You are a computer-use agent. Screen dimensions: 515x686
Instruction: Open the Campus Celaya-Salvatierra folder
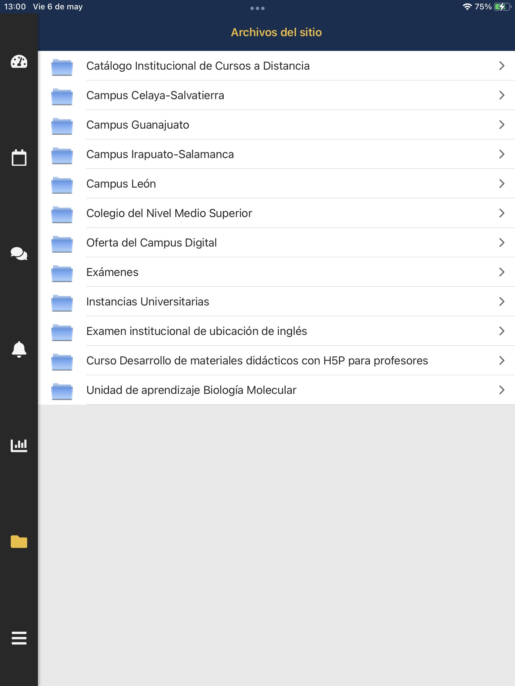[276, 95]
